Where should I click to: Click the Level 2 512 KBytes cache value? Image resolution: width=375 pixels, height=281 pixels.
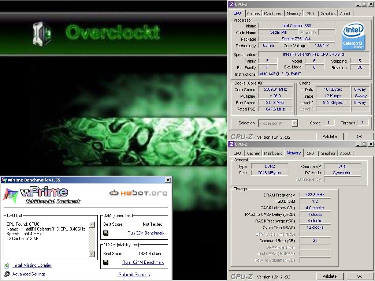coord(333,102)
